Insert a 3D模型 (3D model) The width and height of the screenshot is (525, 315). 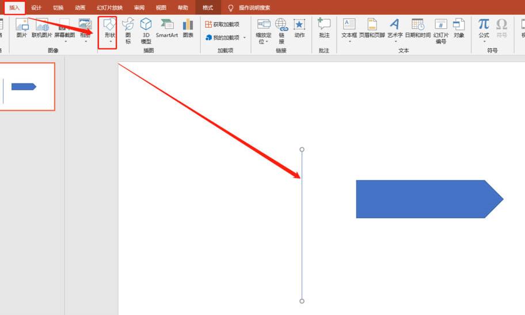click(146, 29)
